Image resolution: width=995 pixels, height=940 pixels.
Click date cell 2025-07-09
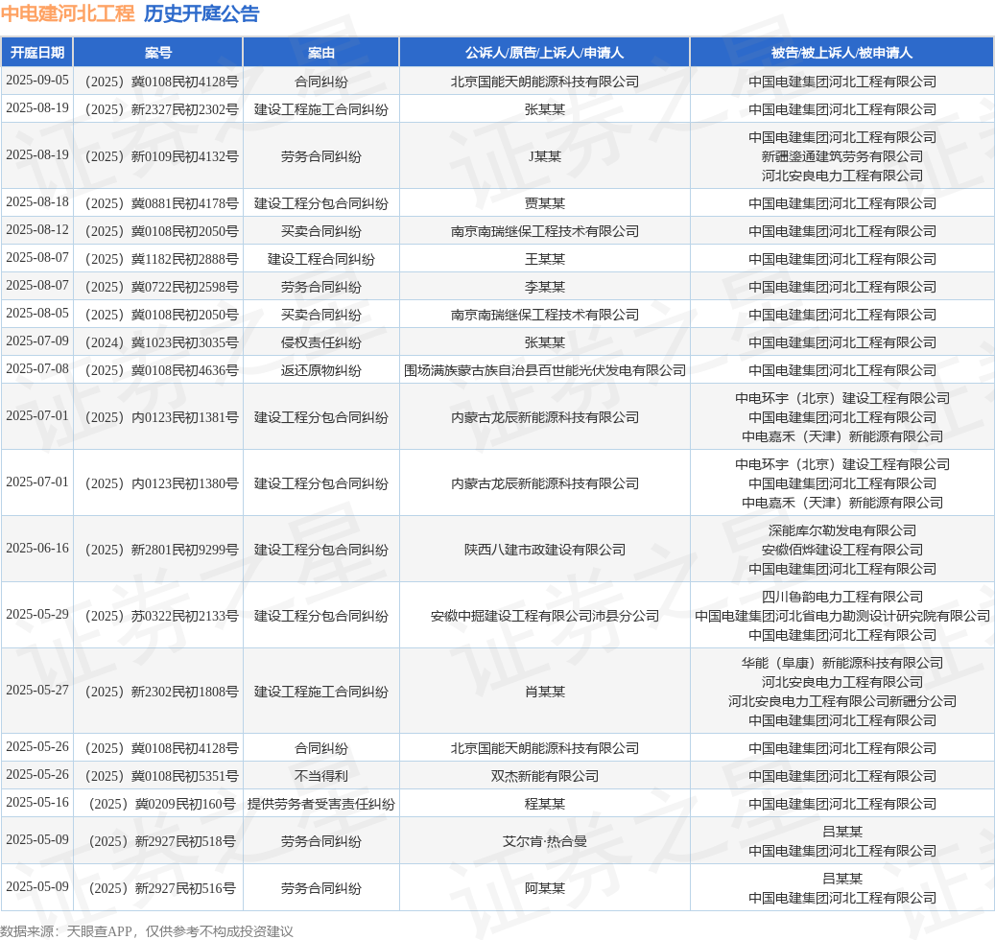click(x=37, y=341)
